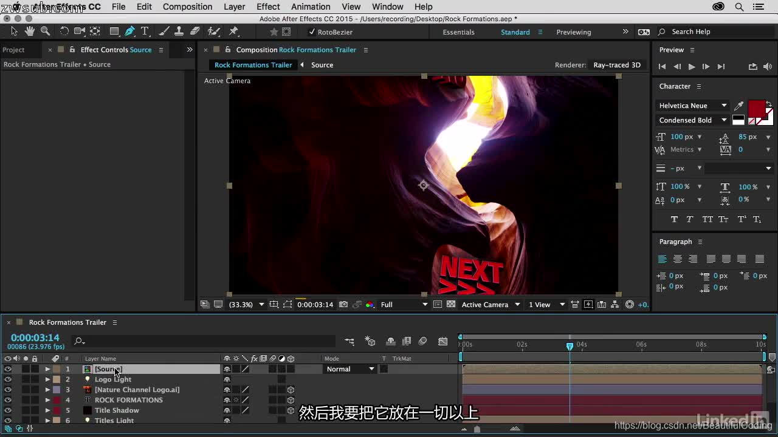Play the preview

691,67
